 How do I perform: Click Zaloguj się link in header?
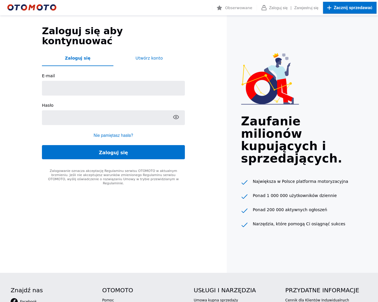point(278,8)
